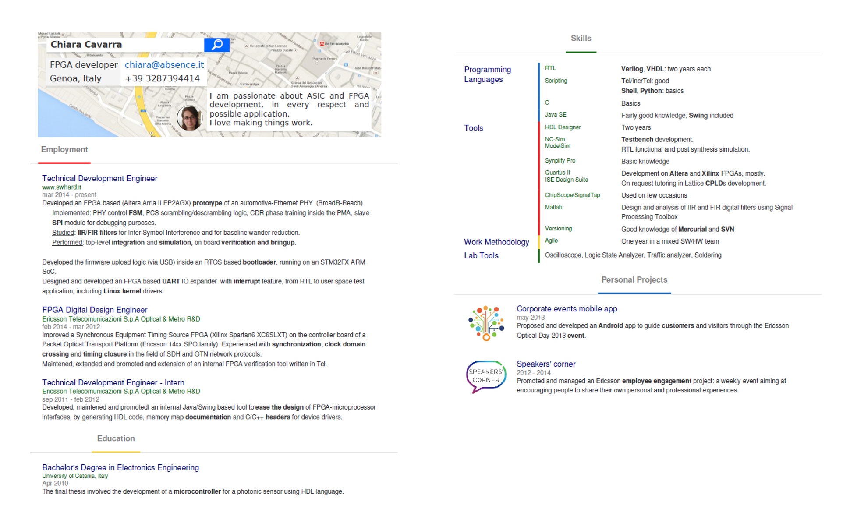843x509 pixels.
Task: Click the Oscilloscope, Logic State Analyzer line
Action: pos(633,255)
